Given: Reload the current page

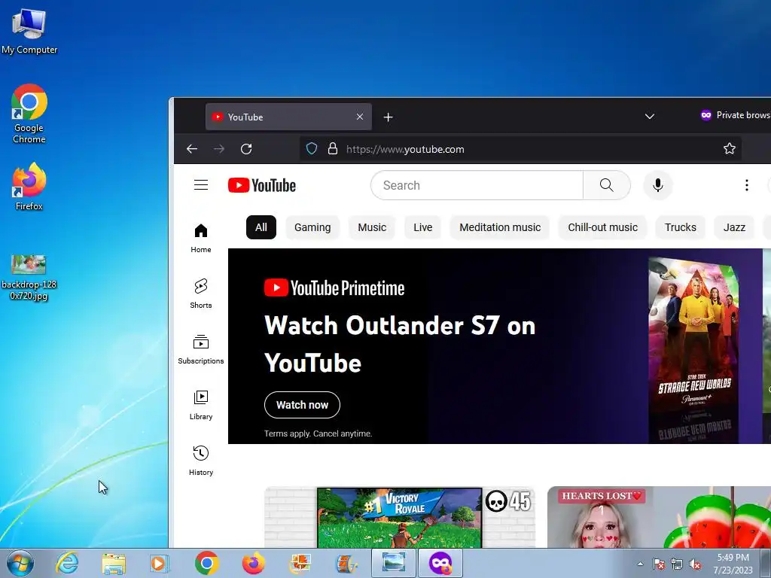Looking at the screenshot, I should (246, 149).
